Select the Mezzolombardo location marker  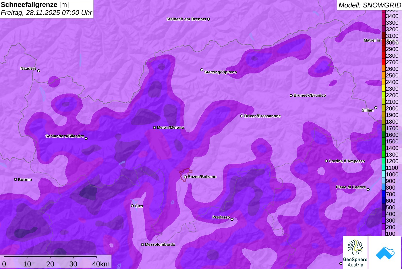point(142,245)
